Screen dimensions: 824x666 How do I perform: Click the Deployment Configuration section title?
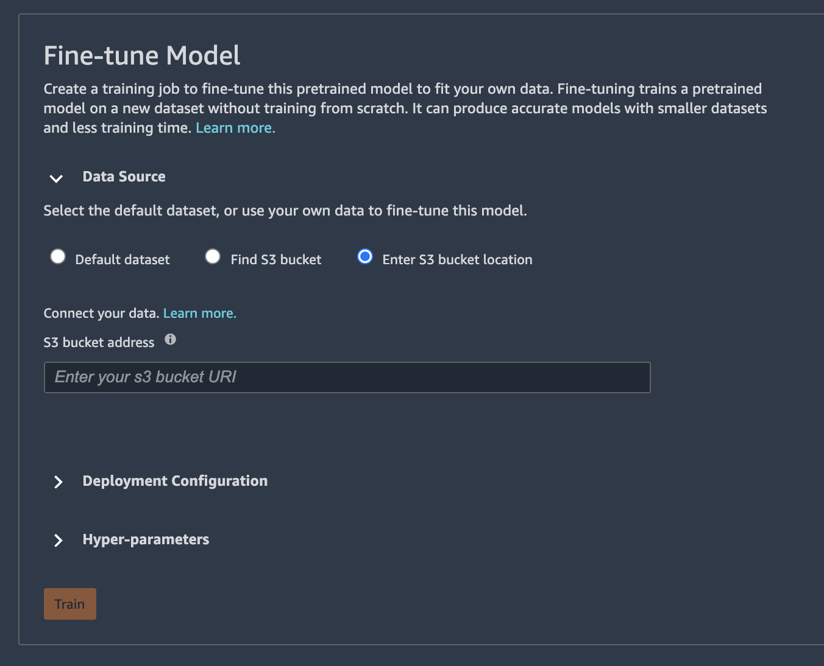tap(175, 481)
